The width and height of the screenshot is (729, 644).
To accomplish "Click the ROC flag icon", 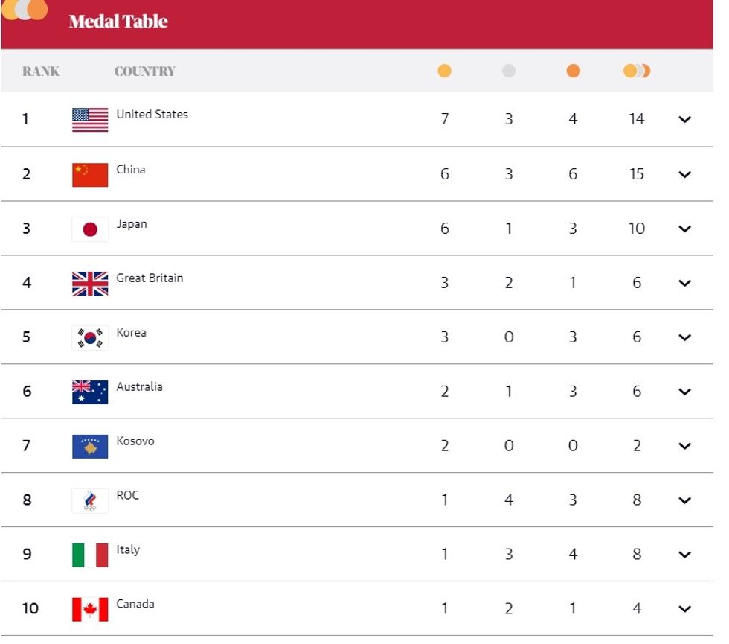I will click(90, 501).
